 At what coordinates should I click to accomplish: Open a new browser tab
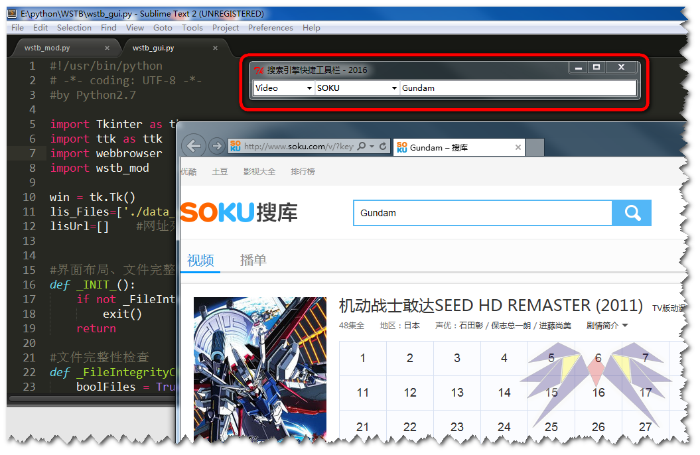535,147
